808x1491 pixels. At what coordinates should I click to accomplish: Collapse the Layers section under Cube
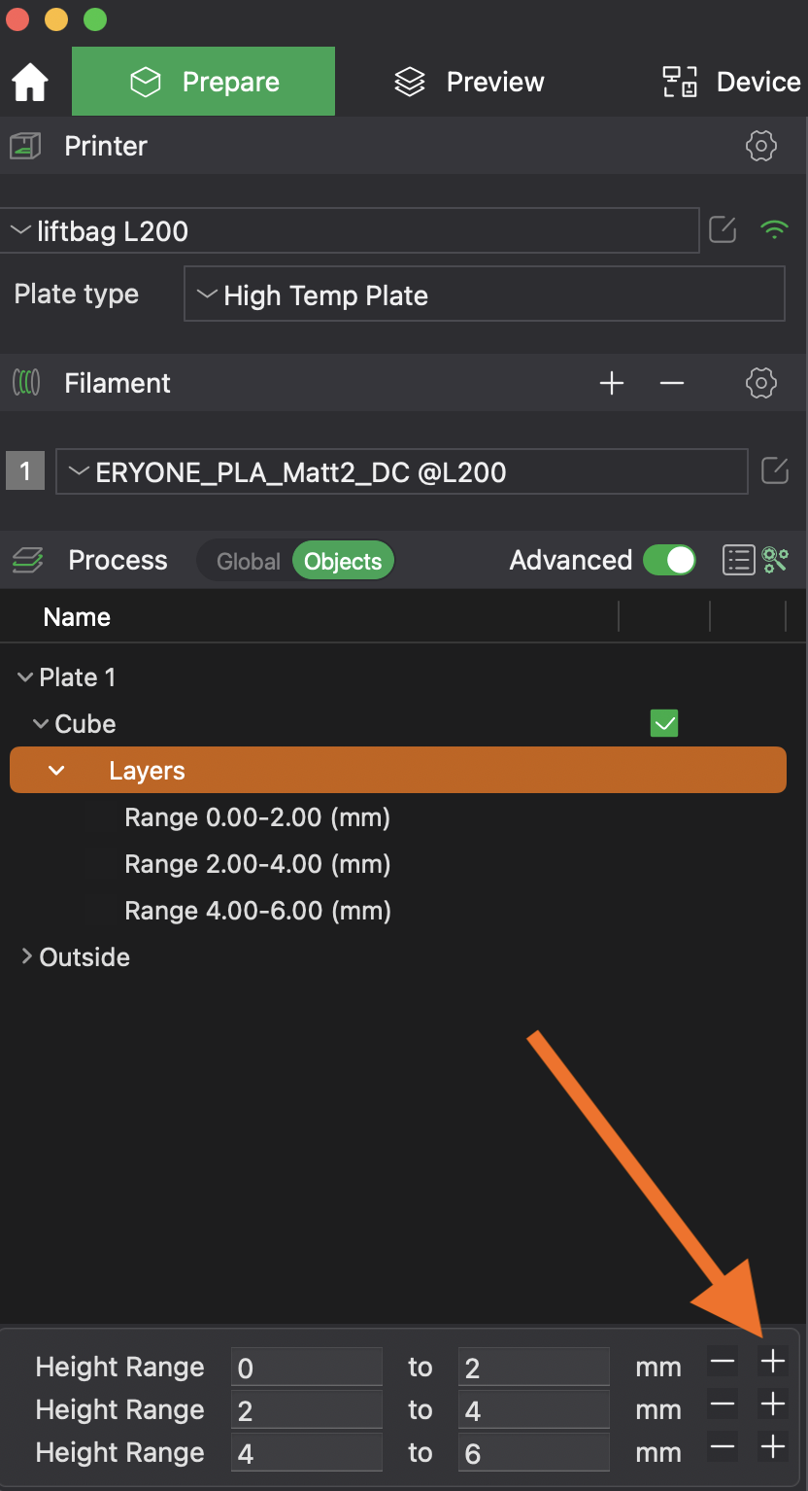click(x=55, y=770)
